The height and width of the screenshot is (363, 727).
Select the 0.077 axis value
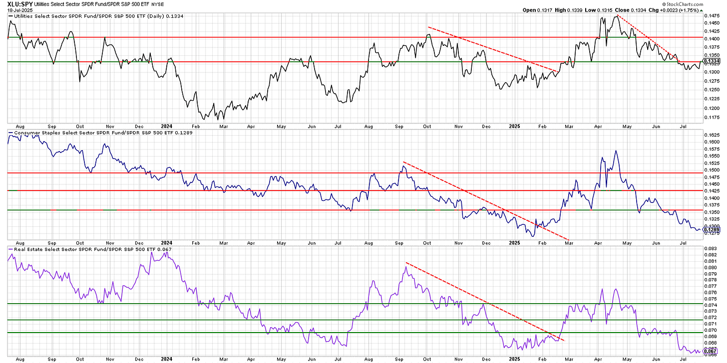pyautogui.click(x=711, y=286)
